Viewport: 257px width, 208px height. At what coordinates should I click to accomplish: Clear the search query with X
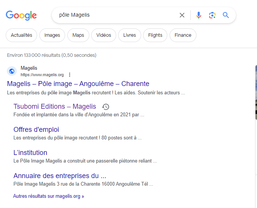pos(182,15)
